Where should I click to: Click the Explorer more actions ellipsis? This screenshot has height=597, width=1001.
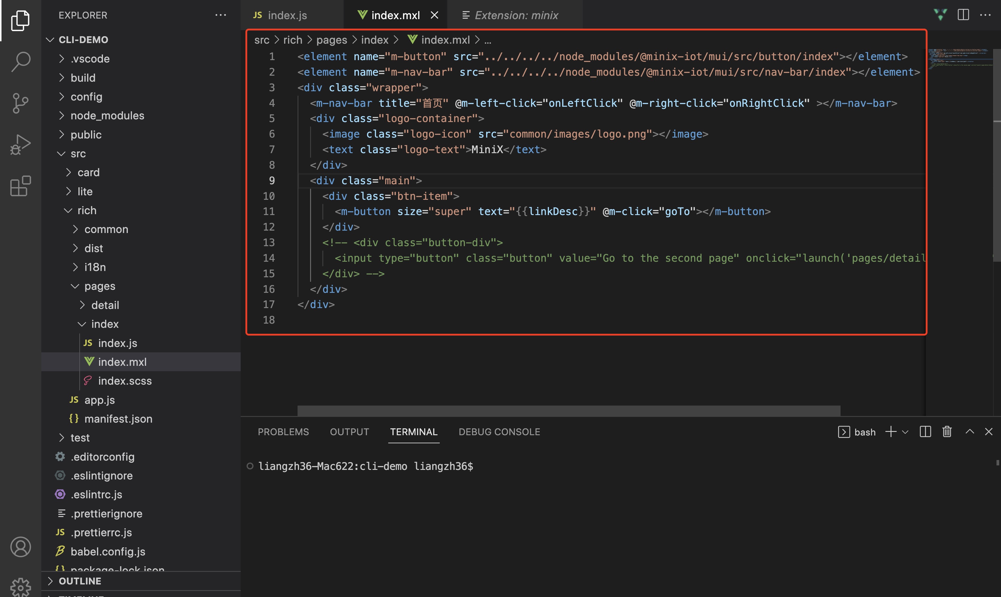coord(221,15)
